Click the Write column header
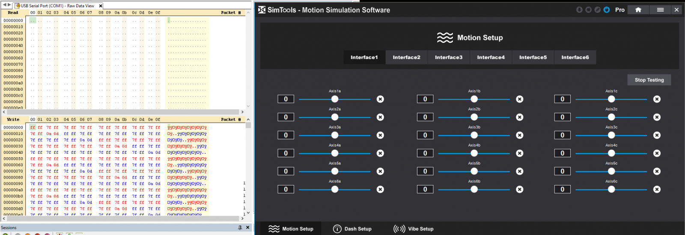 [x=13, y=120]
